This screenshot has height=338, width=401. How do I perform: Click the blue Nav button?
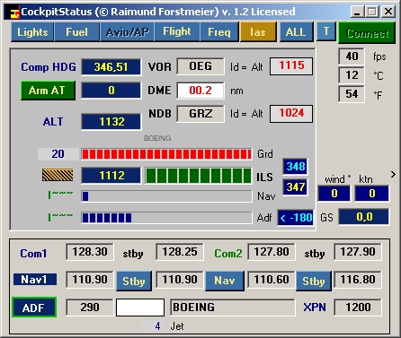click(225, 281)
